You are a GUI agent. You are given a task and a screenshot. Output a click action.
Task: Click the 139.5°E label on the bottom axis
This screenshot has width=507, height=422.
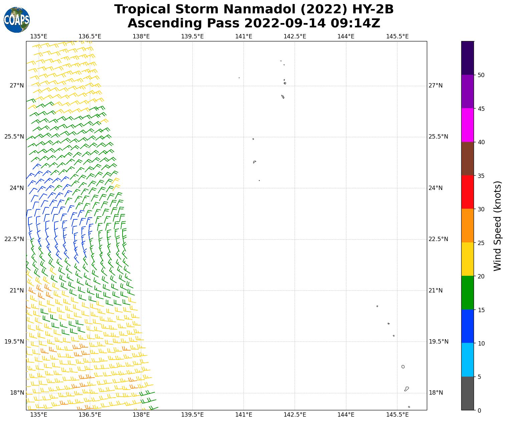tap(192, 415)
